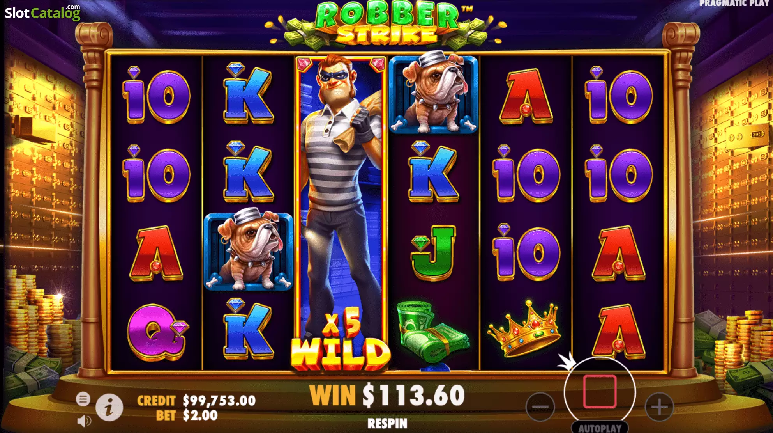Click the green J symbol

tap(433, 253)
